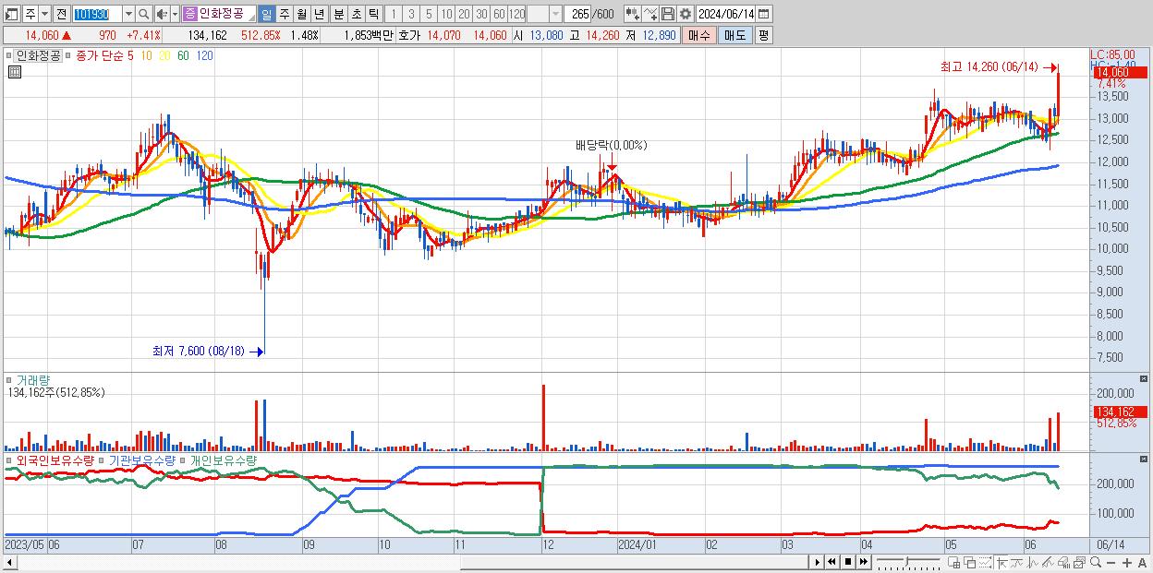Click the magnifier stock search icon
Viewport: 1153px width, 573px height.
[144, 14]
